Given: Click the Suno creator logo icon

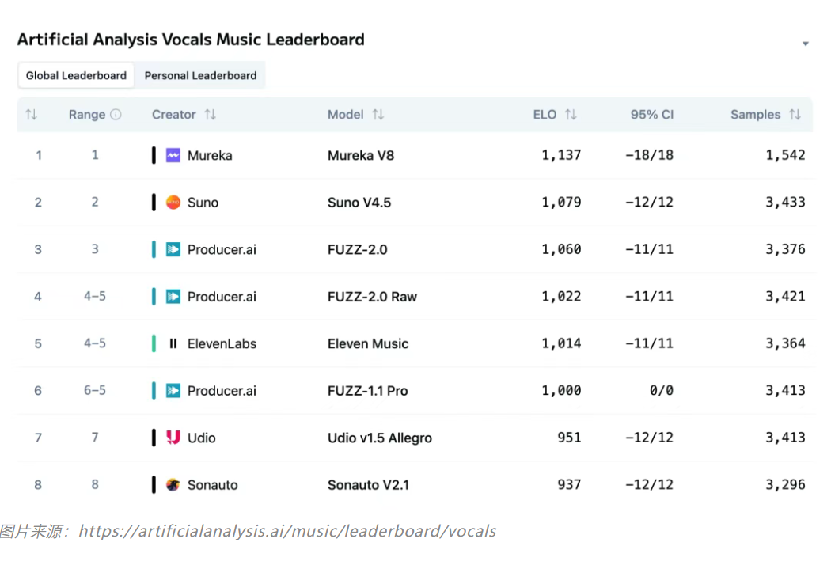Looking at the screenshot, I should (x=173, y=203).
